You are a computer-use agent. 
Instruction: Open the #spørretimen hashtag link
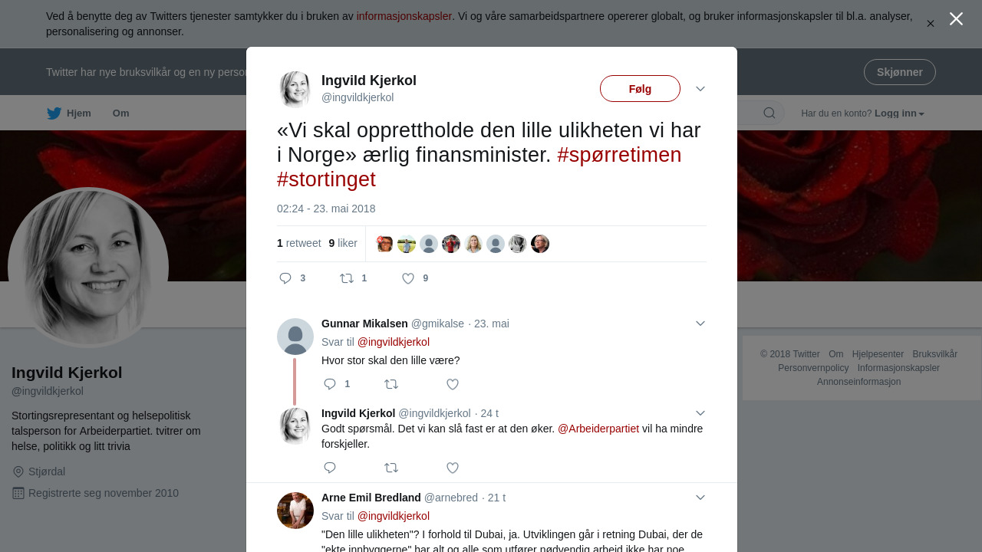(x=619, y=155)
